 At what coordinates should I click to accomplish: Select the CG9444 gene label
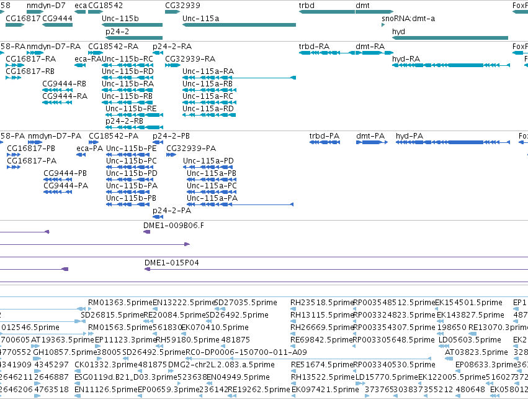[57, 19]
